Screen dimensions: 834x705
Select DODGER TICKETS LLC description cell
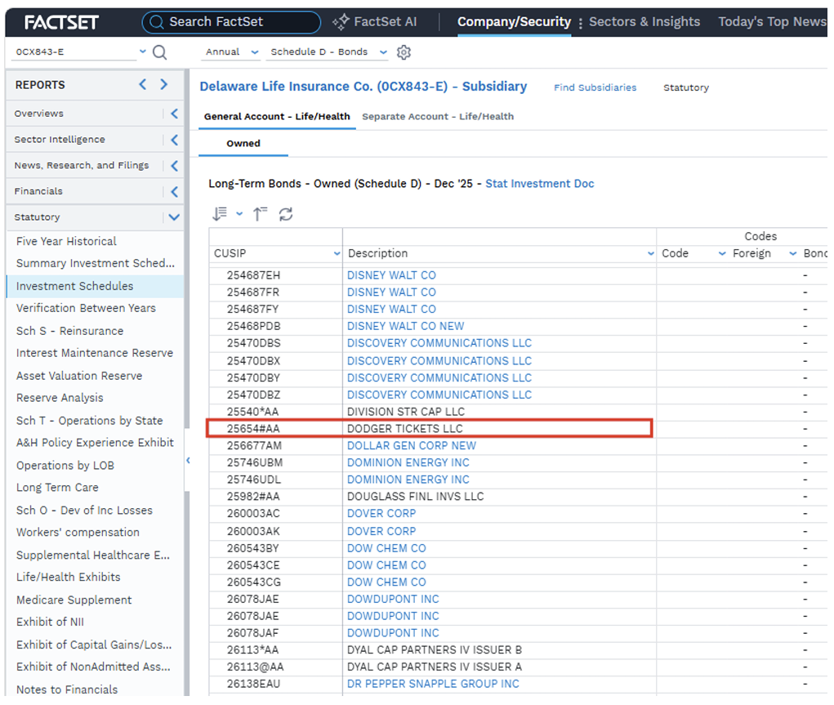click(x=498, y=429)
